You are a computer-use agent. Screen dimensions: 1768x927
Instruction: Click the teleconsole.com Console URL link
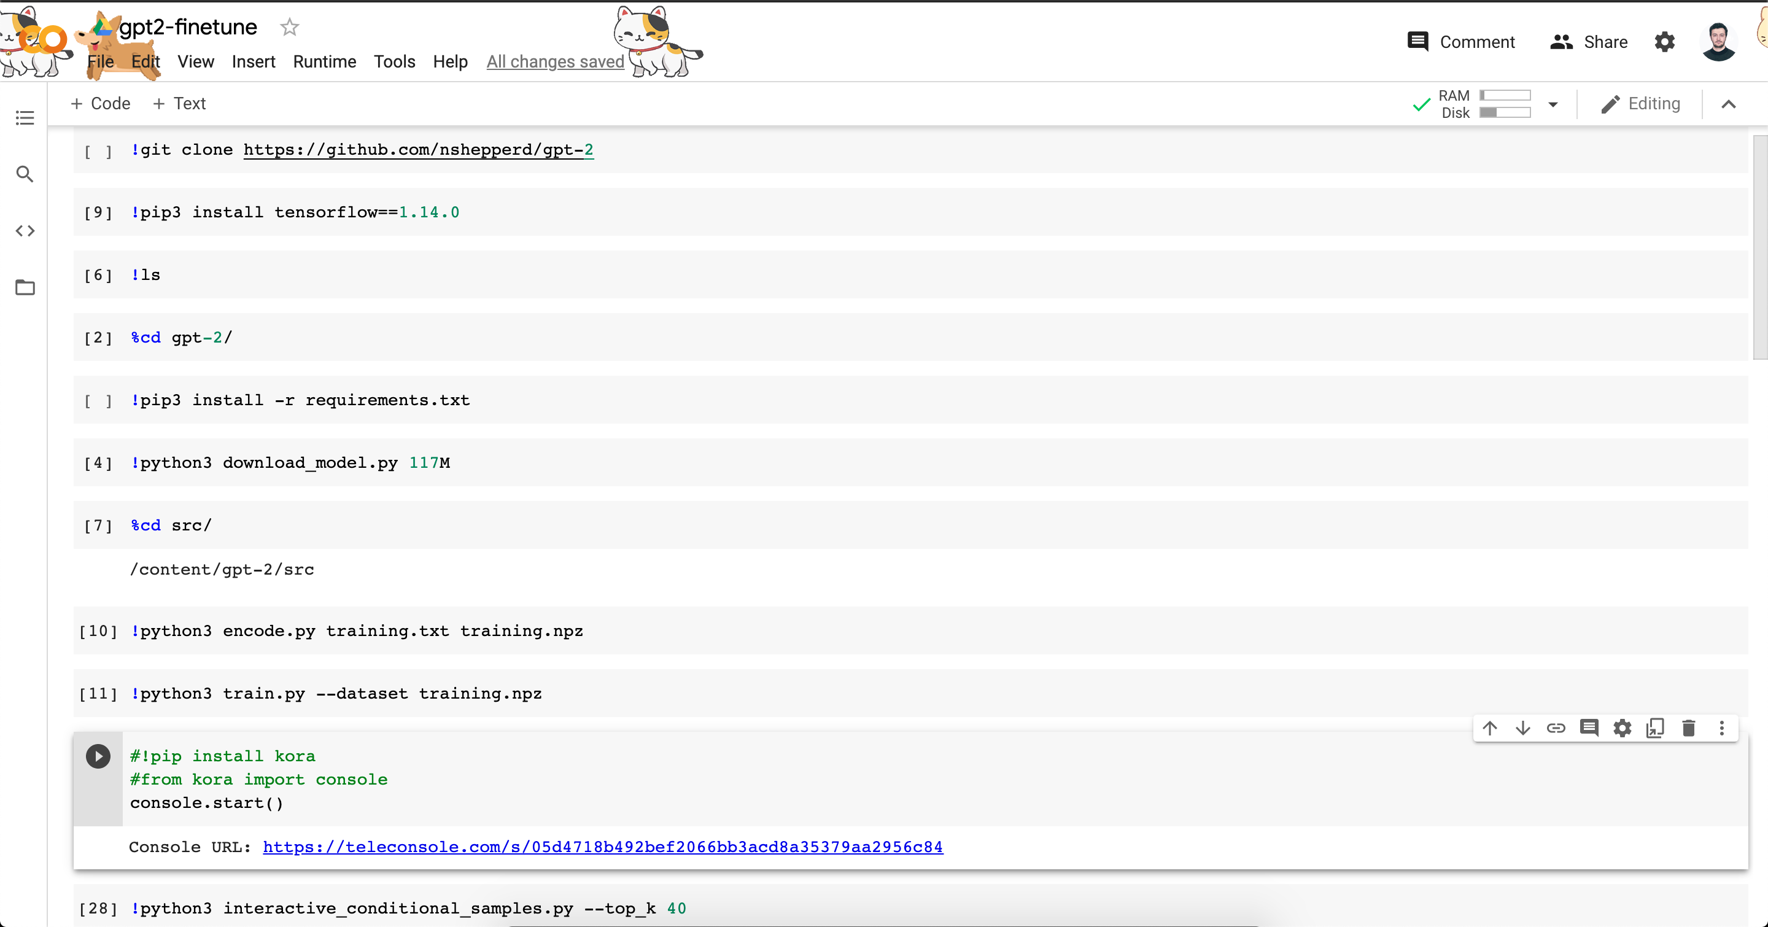click(602, 847)
